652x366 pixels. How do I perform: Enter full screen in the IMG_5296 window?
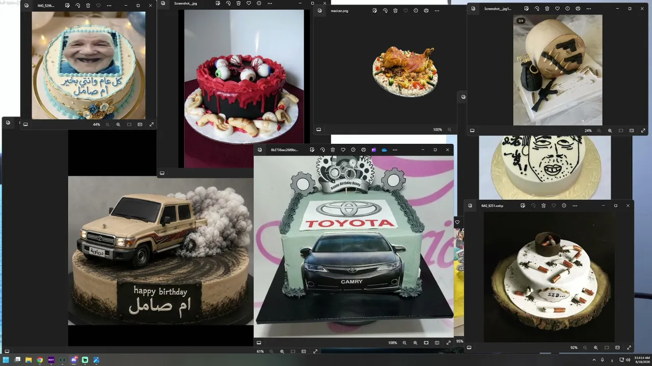point(151,125)
